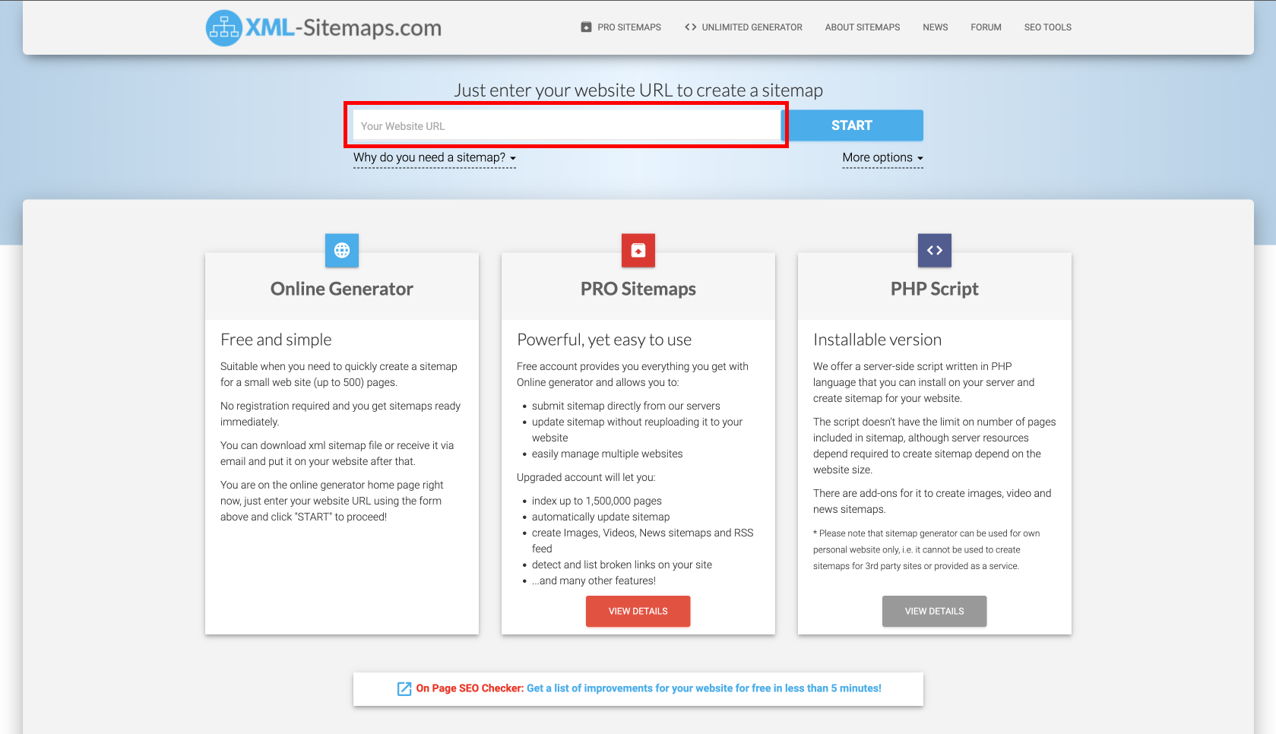Click the submit sitemap directly from servers bullet
Viewport: 1276px width, 734px height.
pos(626,407)
